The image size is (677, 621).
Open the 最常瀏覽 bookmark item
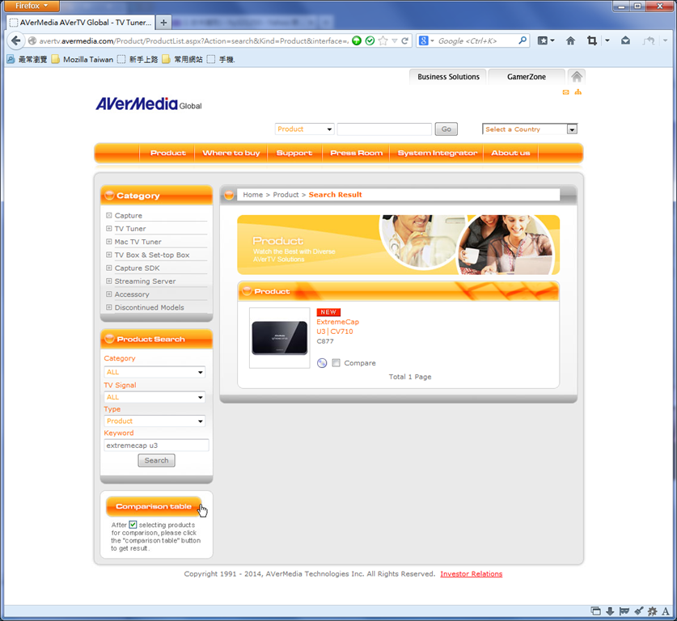(x=27, y=59)
